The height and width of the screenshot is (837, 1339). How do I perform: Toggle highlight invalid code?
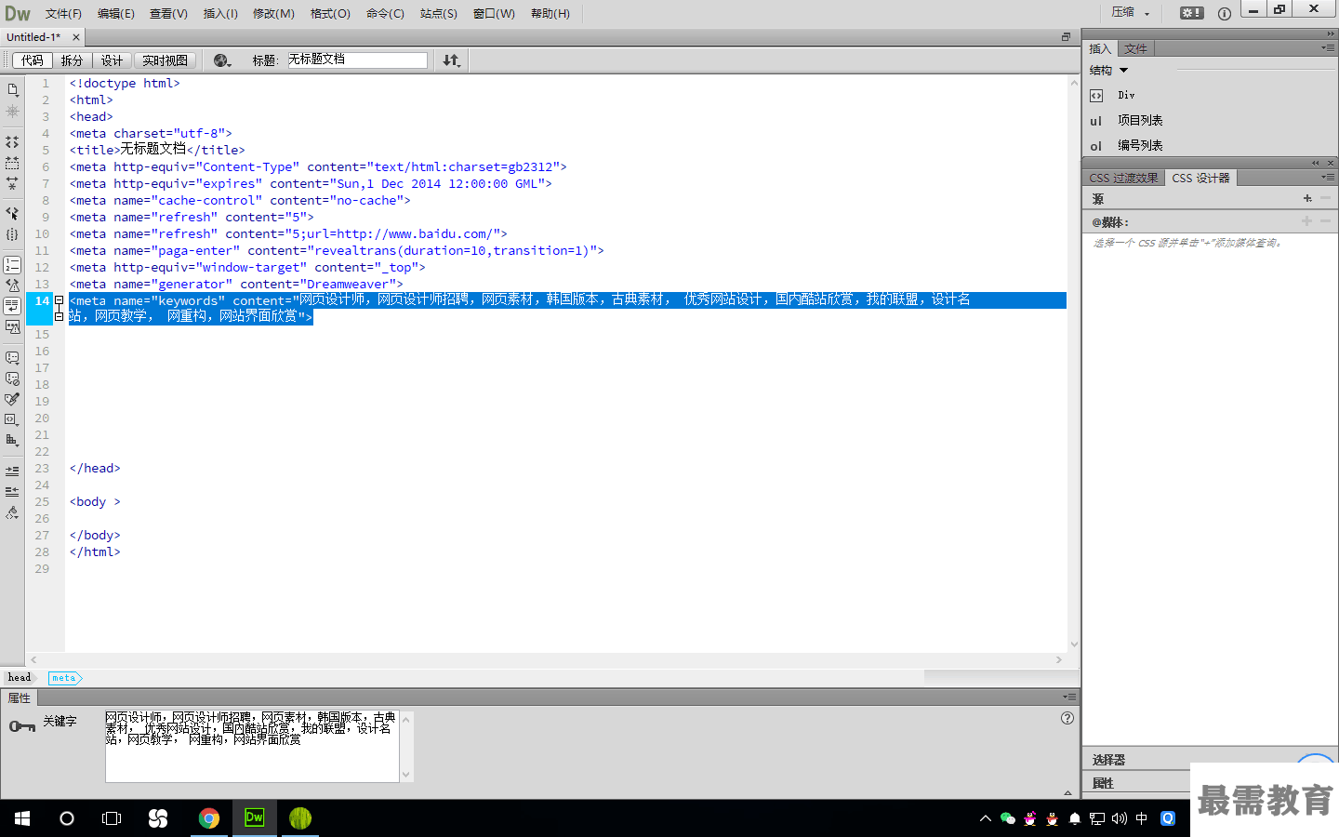12,286
